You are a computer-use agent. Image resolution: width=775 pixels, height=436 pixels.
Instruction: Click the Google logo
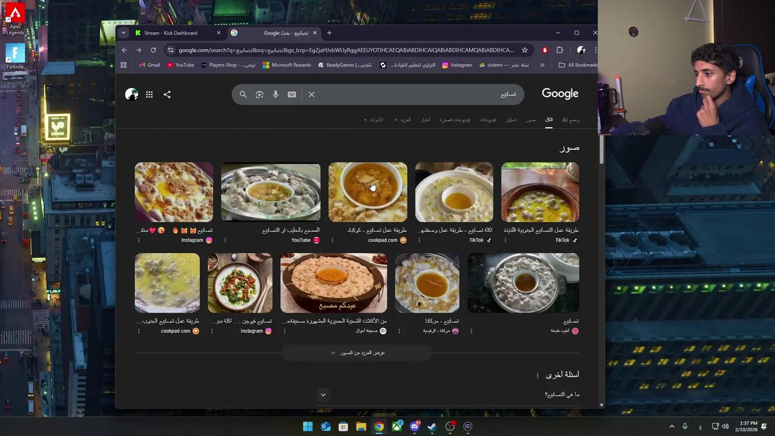(560, 94)
